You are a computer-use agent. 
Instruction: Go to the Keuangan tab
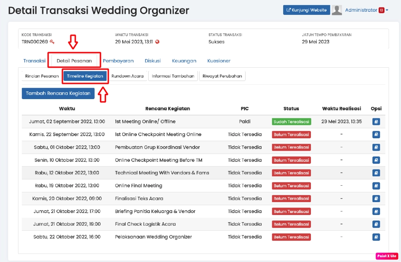pos(184,61)
